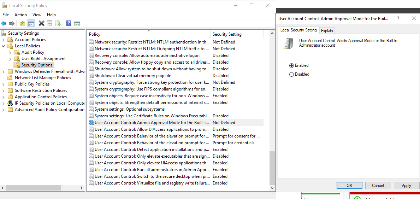
Task: Click the blue Help question mark icon
Action: pos(69,23)
